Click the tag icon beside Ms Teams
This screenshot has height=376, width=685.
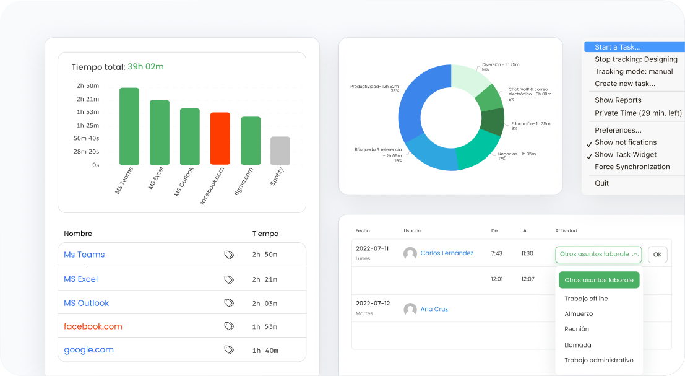tap(229, 255)
